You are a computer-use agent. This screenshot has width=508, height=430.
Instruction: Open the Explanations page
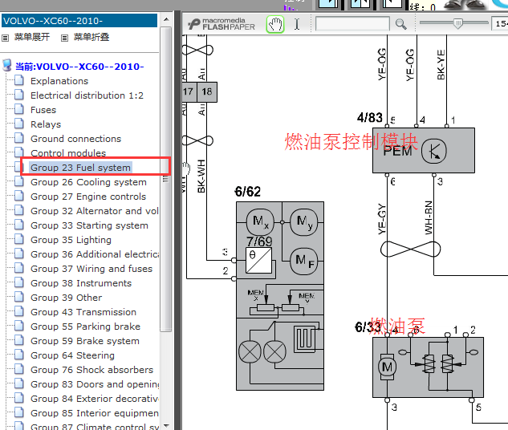(x=59, y=81)
